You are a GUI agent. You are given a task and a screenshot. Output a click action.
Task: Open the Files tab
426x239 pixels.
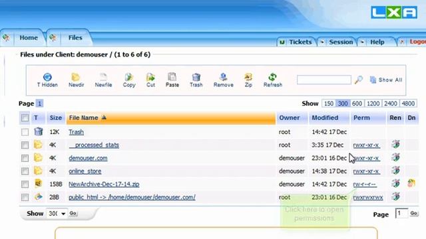75,38
